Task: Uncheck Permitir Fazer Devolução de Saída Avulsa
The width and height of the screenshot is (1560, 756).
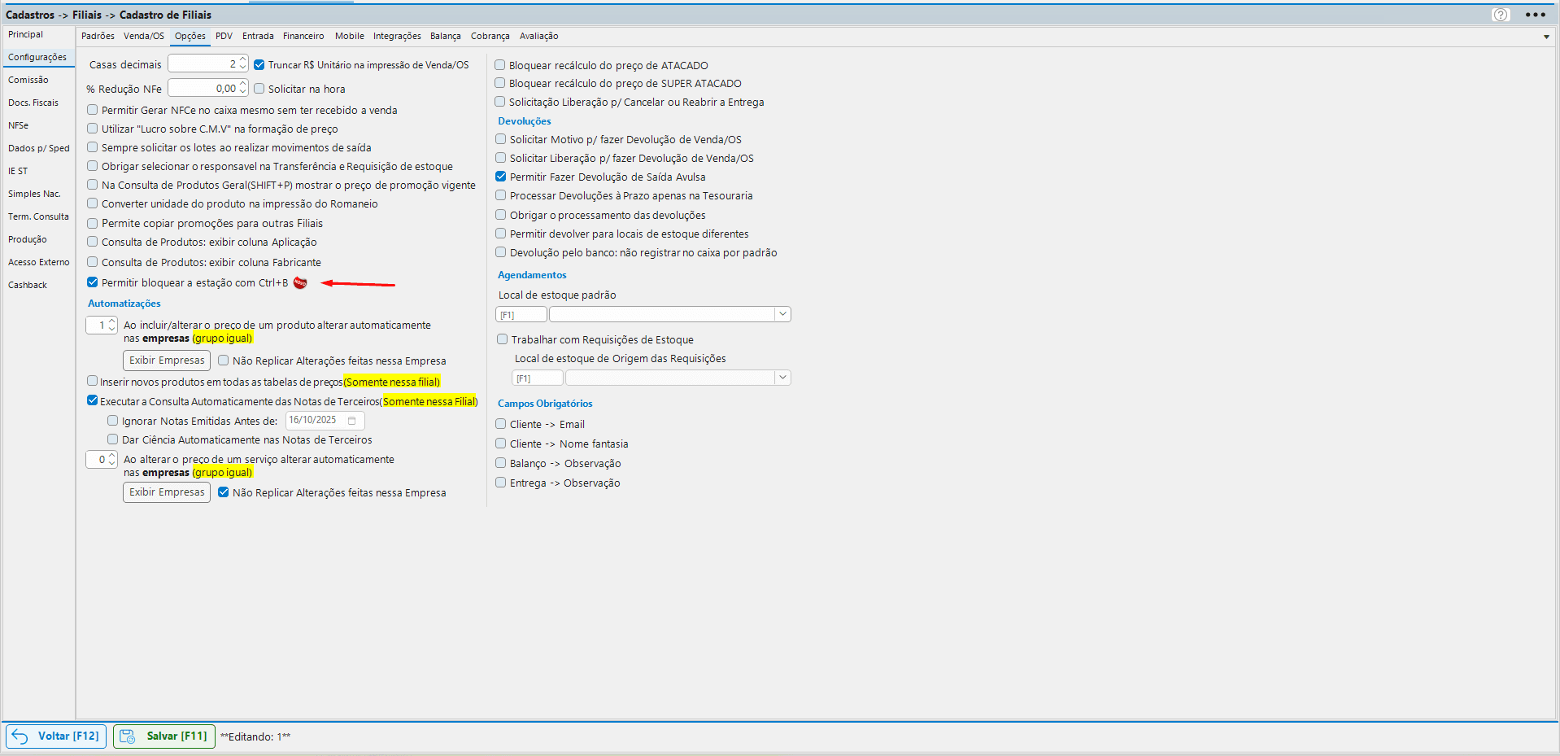Action: tap(501, 177)
